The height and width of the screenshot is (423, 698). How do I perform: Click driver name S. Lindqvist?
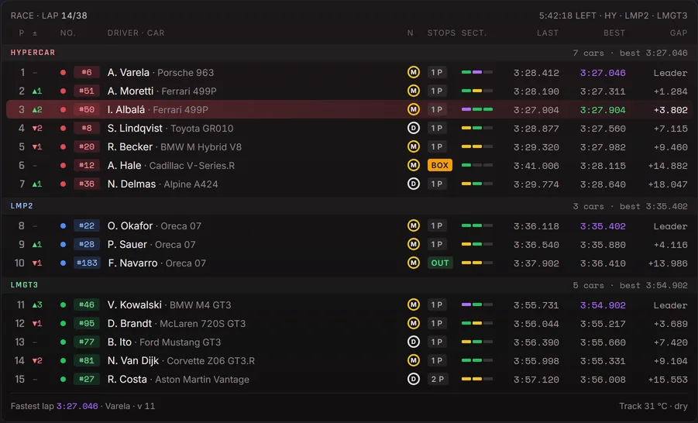point(135,129)
